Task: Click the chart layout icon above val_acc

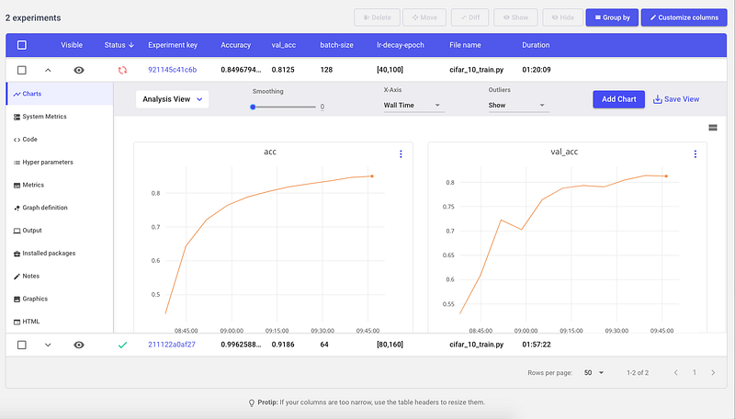Action: pos(713,128)
